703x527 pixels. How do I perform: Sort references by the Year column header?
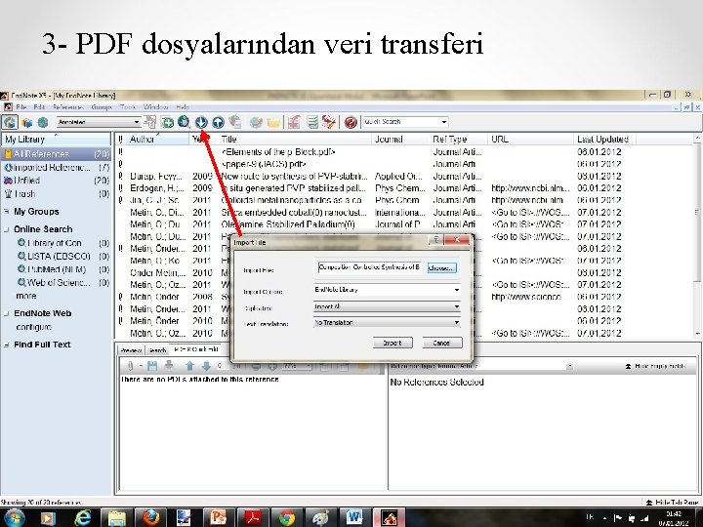[x=204, y=140]
